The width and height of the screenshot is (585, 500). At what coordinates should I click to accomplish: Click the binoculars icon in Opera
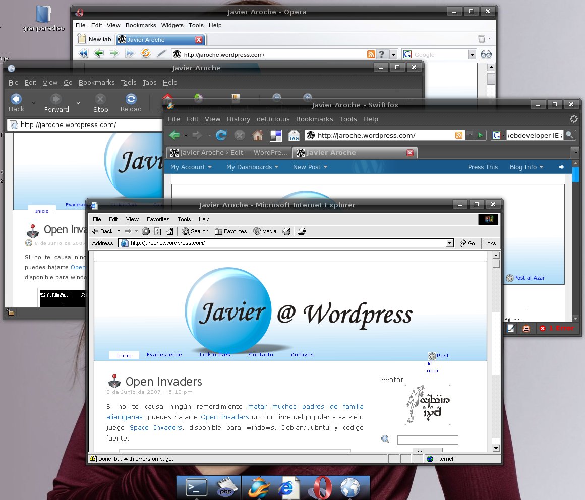click(x=486, y=54)
